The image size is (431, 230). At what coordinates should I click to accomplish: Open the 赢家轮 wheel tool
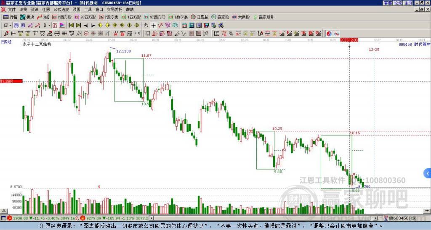[x=220, y=17]
